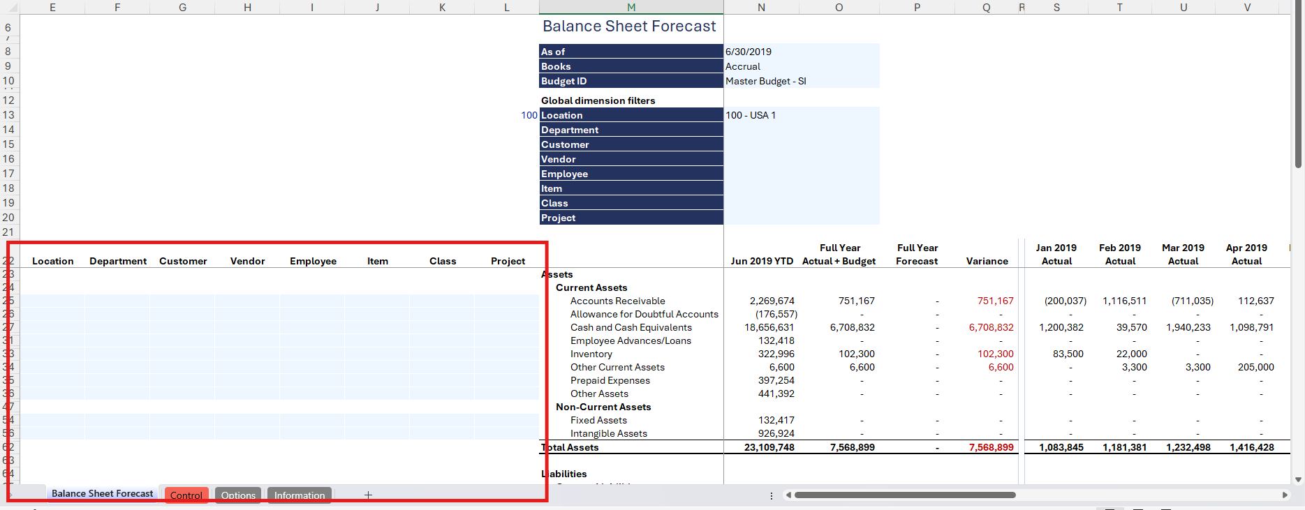Click the vertical scrollbar down arrow
The image size is (1305, 510).
(1298, 480)
